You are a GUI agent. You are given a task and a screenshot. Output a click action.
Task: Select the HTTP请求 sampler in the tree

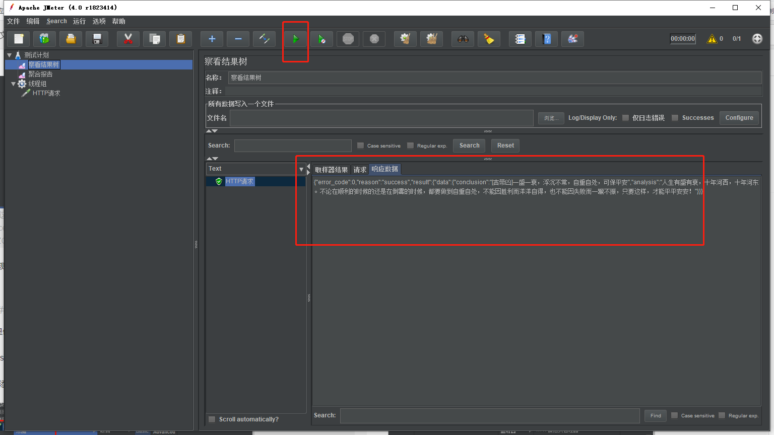(46, 93)
